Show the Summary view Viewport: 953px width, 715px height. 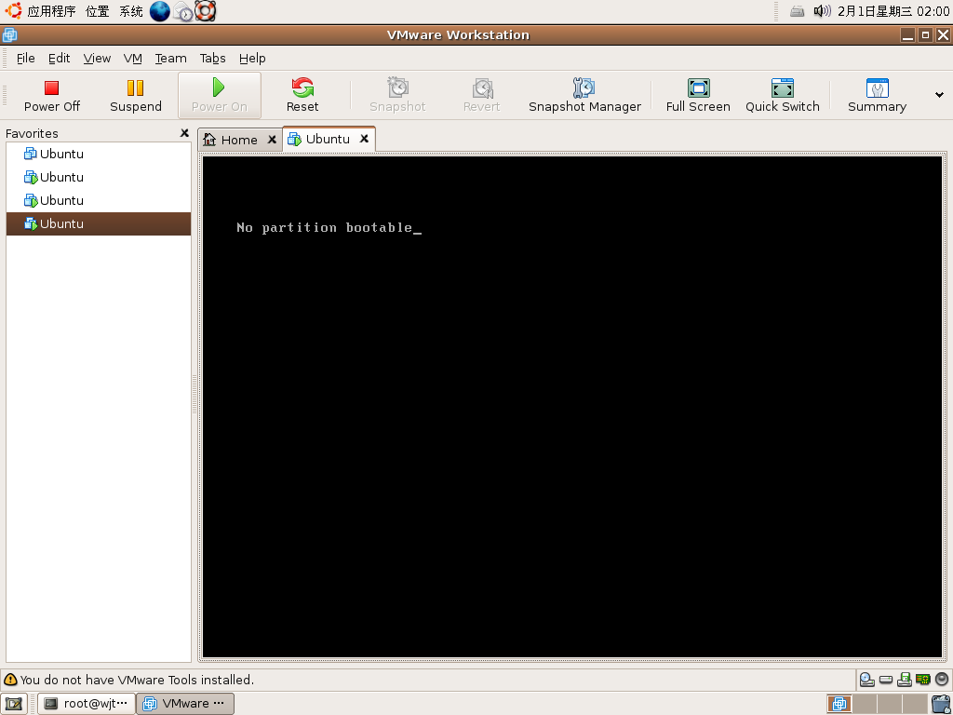tap(877, 96)
